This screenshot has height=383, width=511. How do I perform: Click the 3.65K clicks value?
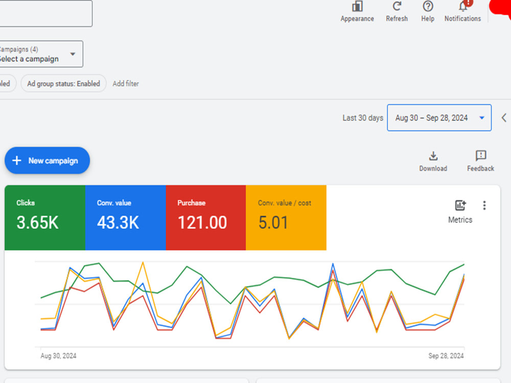coord(37,223)
